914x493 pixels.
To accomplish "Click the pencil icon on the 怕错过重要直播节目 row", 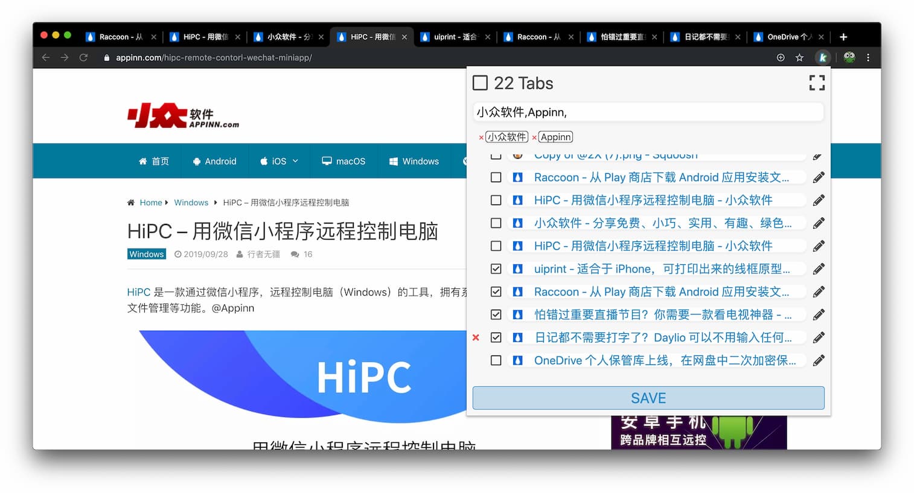I will click(818, 314).
